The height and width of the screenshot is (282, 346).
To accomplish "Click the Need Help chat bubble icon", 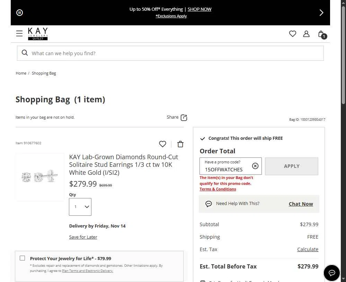I will point(209,204).
